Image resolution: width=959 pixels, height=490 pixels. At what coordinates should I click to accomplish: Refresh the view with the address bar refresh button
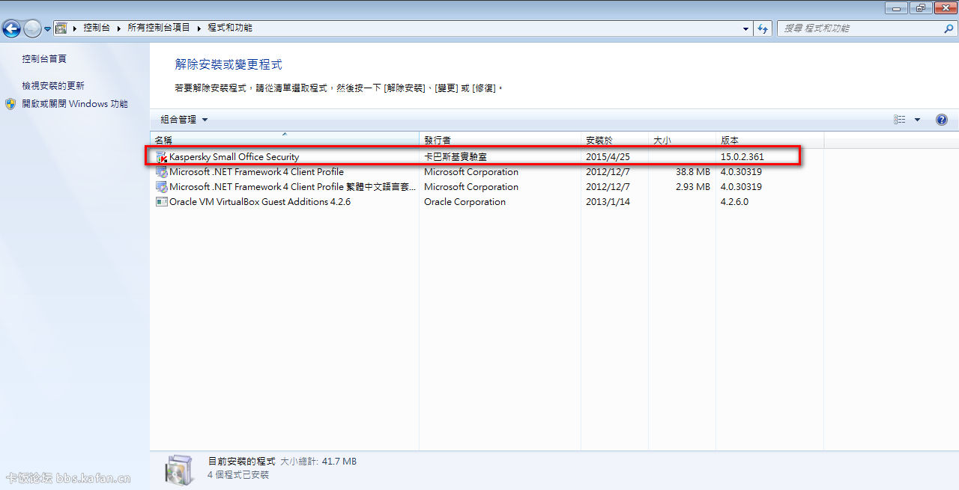[x=763, y=28]
